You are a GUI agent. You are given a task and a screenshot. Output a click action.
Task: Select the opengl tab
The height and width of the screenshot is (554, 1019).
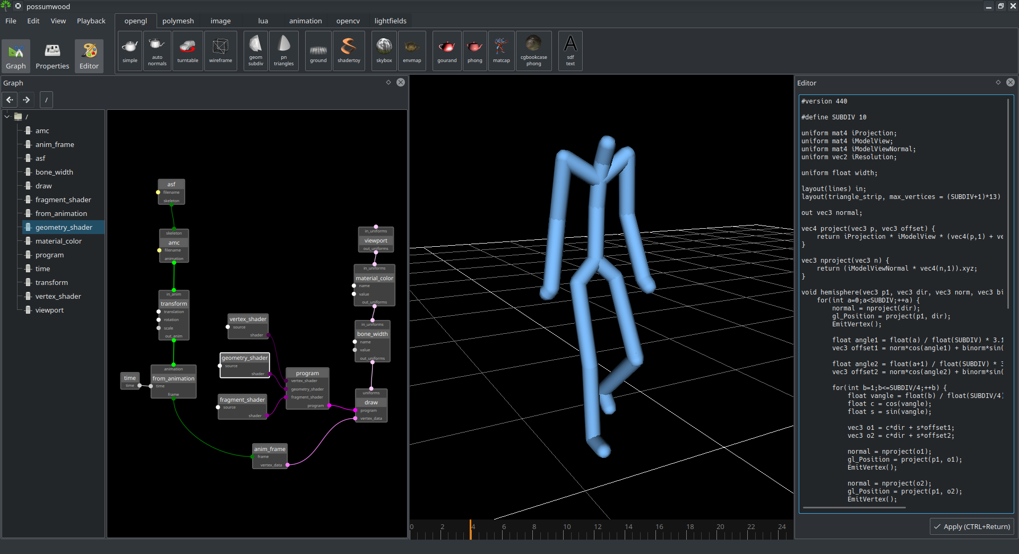pyautogui.click(x=136, y=21)
